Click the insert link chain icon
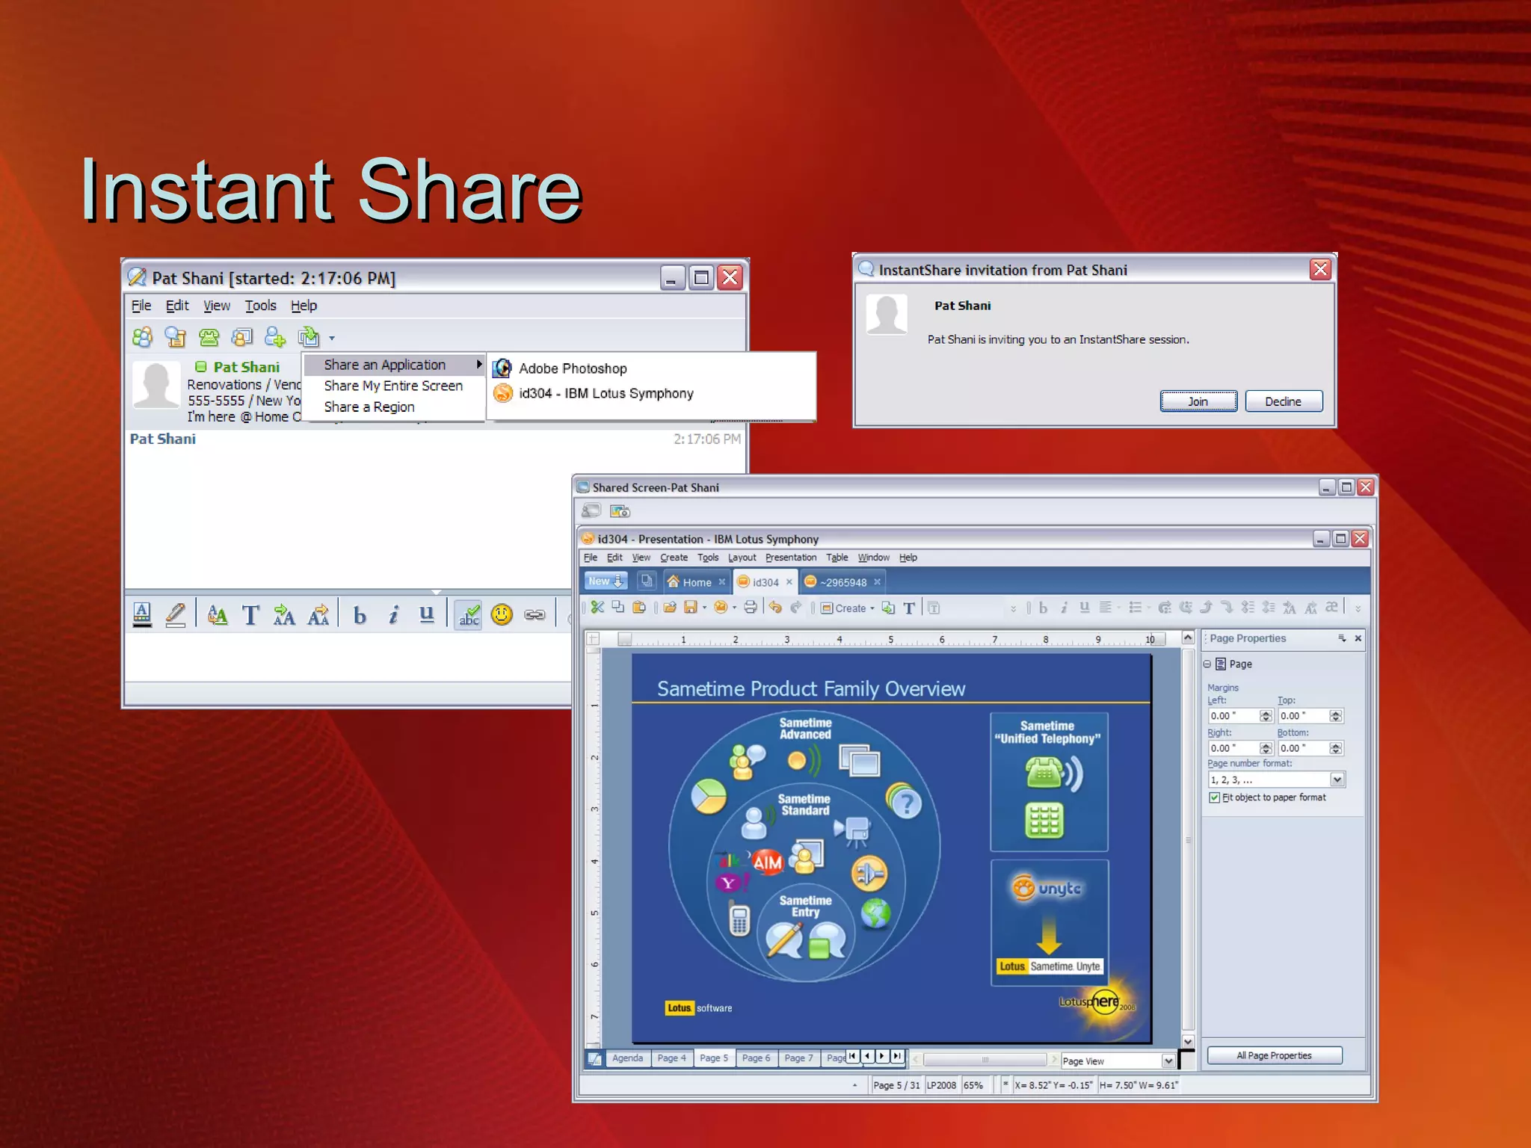Viewport: 1531px width, 1148px height. pos(535,614)
